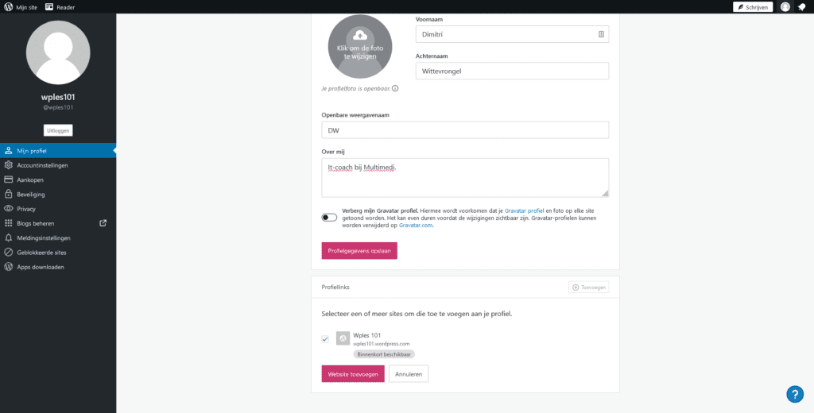Click the user avatar icon in top bar
The height and width of the screenshot is (413, 814).
point(785,6)
